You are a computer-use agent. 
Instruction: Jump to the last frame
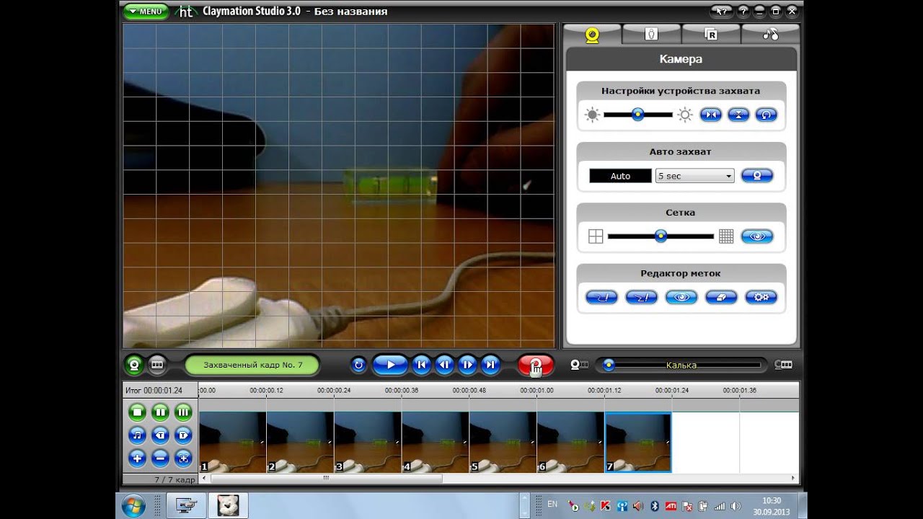490,365
